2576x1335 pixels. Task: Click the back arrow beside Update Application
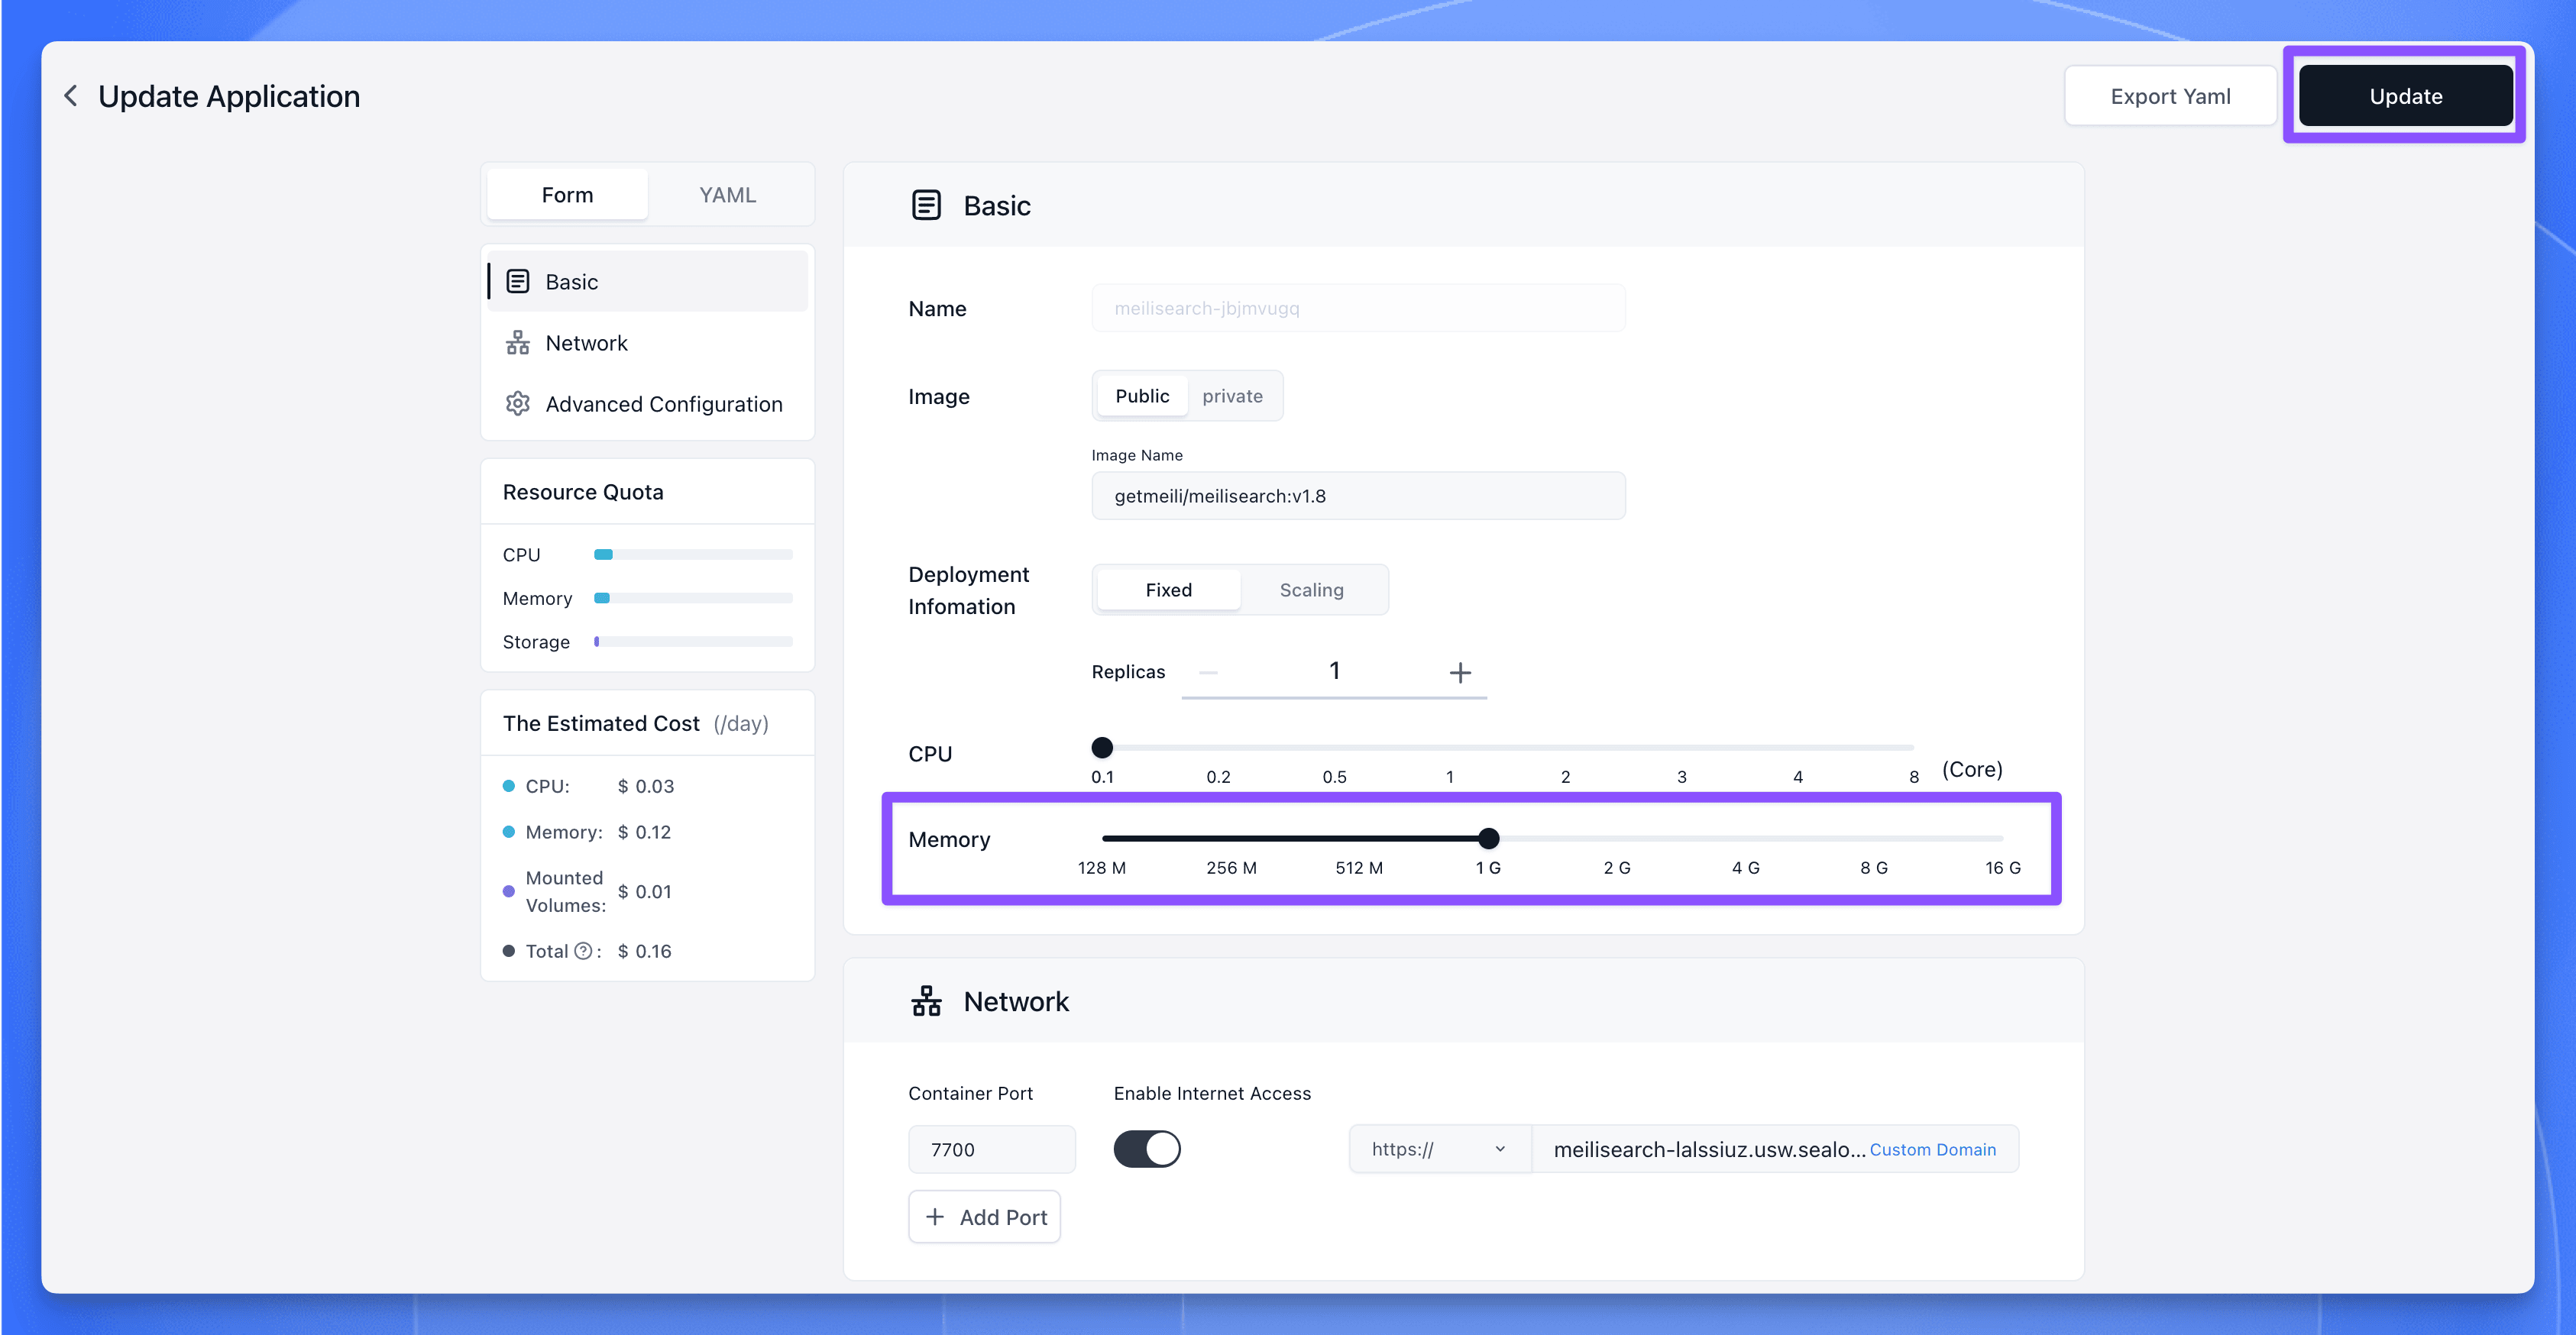[70, 95]
